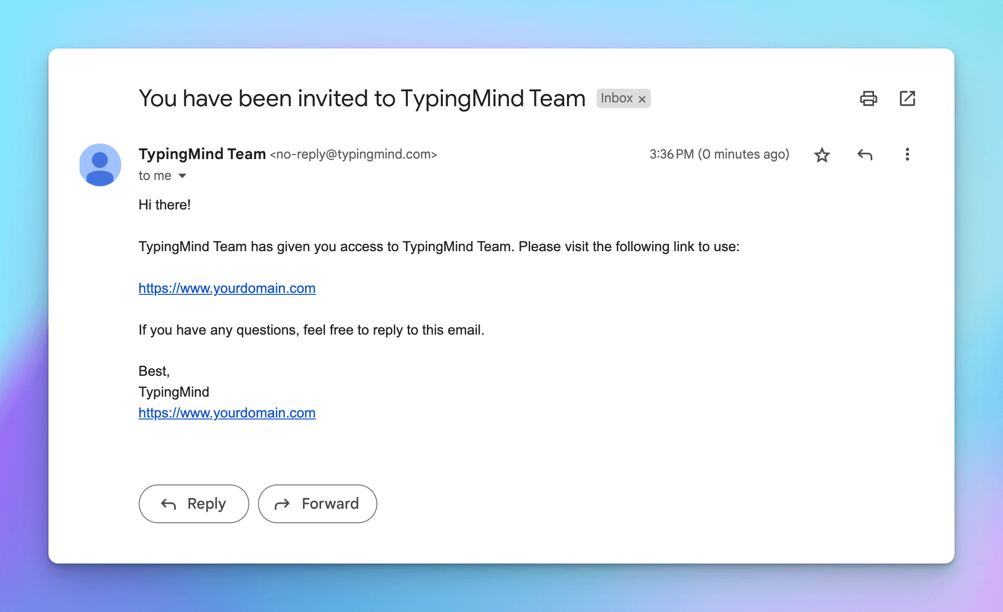The image size is (1003, 612).
Task: Open the yourdomain.com link below the invitation text
Action: tap(227, 288)
